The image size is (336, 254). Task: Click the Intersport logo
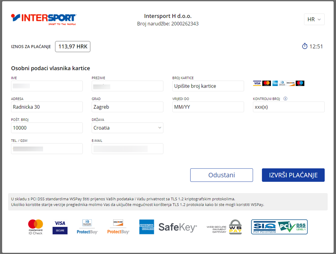coord(44,19)
